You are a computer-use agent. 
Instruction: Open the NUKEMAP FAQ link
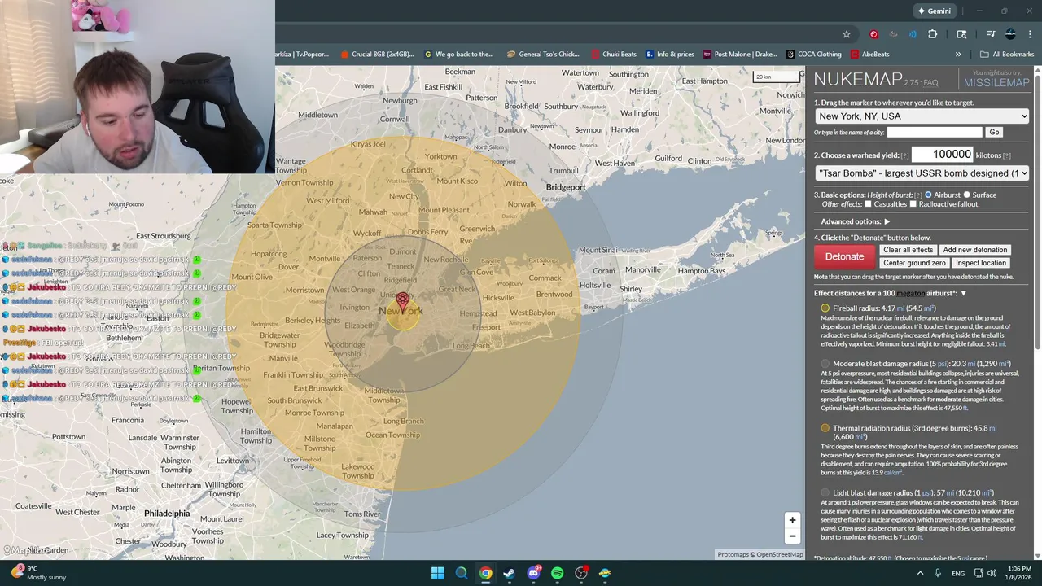click(x=930, y=83)
